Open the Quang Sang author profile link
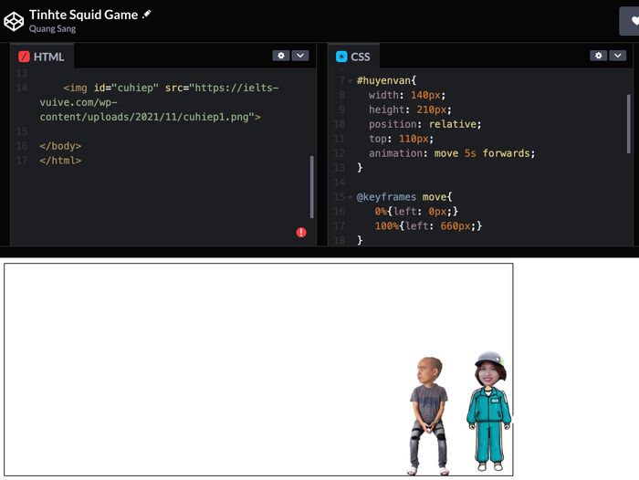The height and width of the screenshot is (480, 639). 52,29
